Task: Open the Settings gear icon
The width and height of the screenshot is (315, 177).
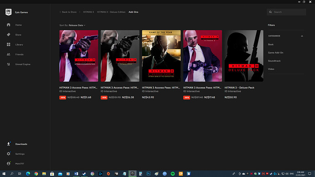Action: [x=8, y=154]
